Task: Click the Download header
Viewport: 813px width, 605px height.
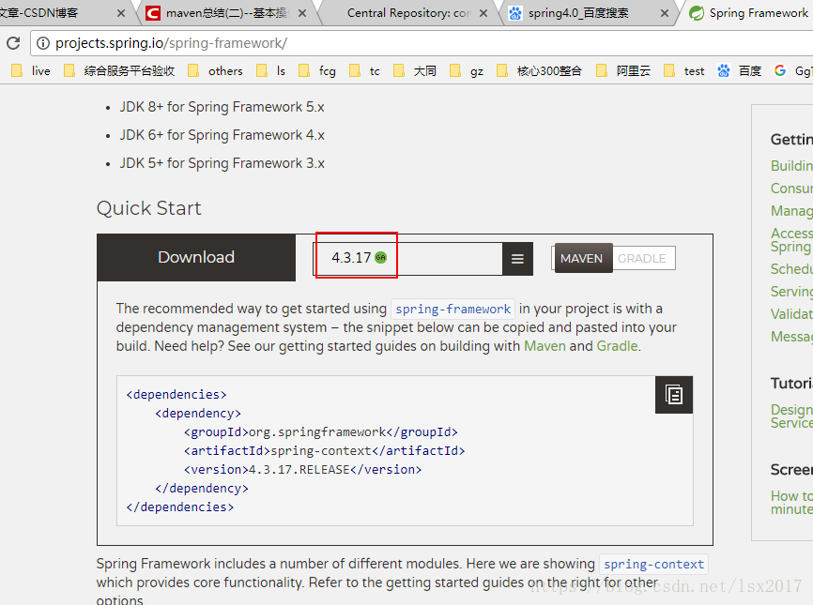Action: coord(196,257)
